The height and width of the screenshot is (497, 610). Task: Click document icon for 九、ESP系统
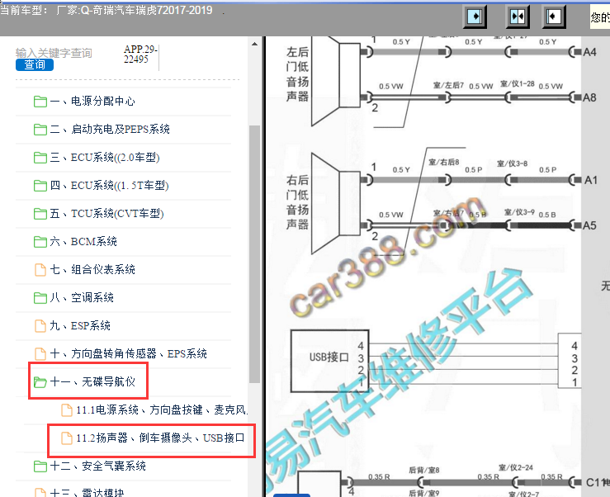pyautogui.click(x=40, y=326)
